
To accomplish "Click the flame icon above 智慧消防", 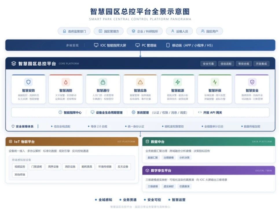I will click(x=66, y=82).
